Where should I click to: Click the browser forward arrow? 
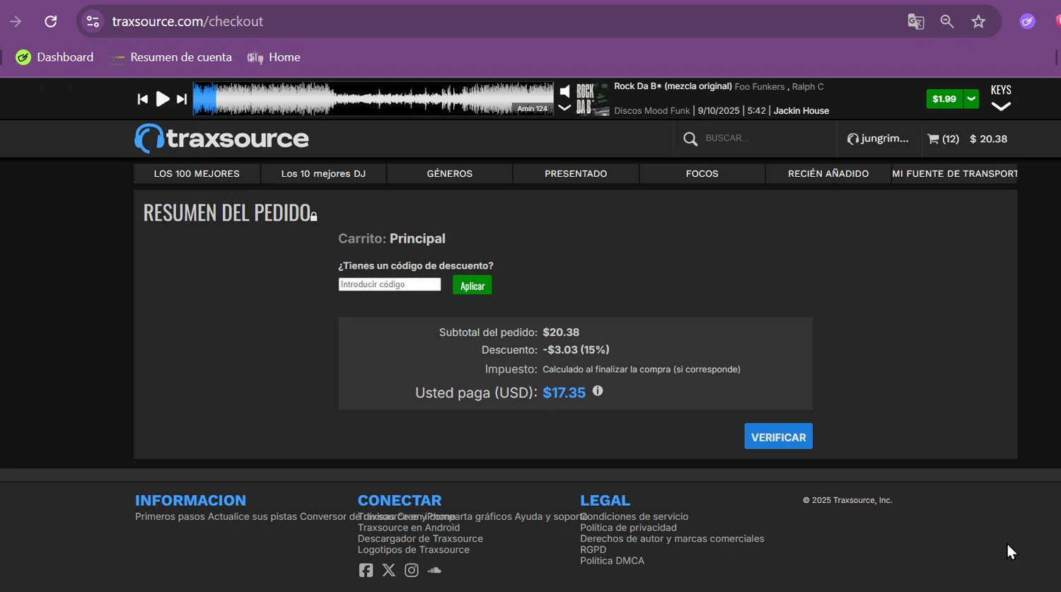point(16,21)
